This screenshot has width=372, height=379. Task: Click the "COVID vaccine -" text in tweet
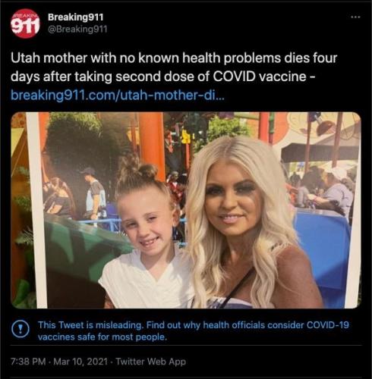pyautogui.click(x=264, y=77)
